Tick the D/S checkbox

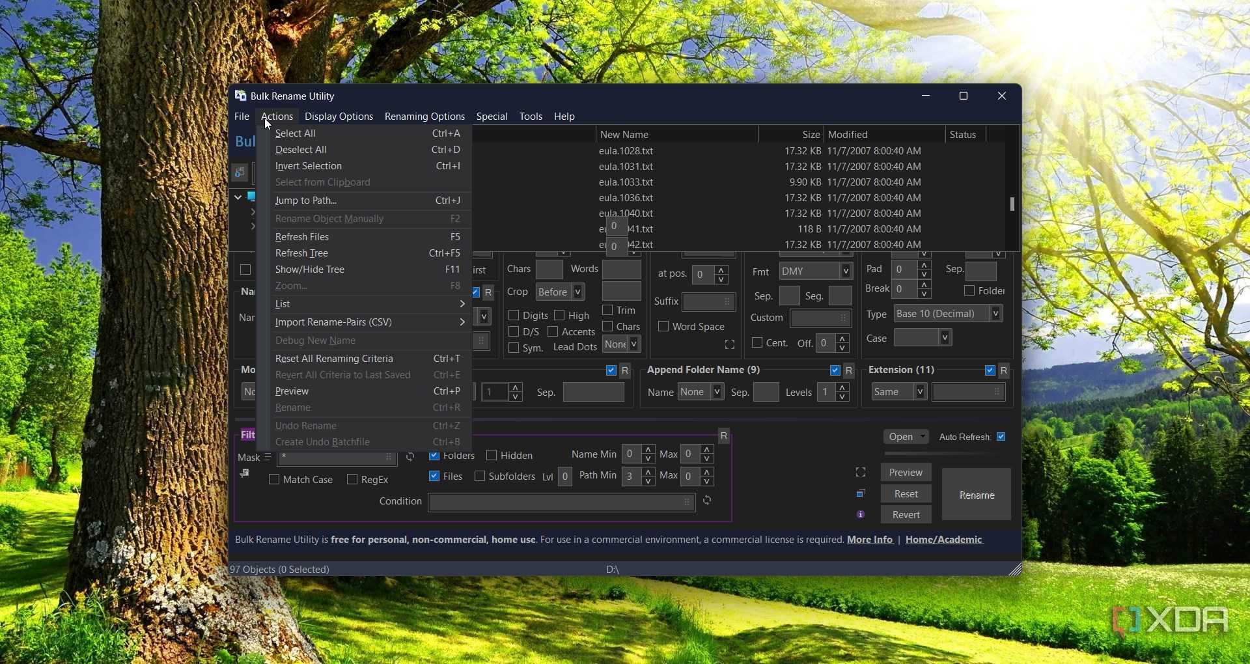(x=514, y=331)
